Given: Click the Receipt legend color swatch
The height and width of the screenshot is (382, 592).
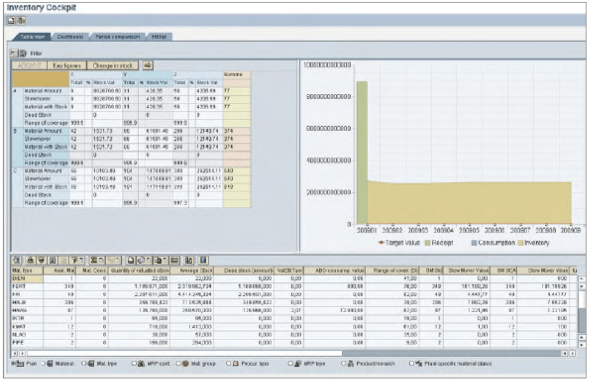Looking at the screenshot, I should (428, 242).
